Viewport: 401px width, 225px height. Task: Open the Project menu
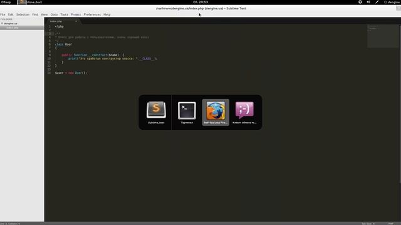tap(76, 14)
